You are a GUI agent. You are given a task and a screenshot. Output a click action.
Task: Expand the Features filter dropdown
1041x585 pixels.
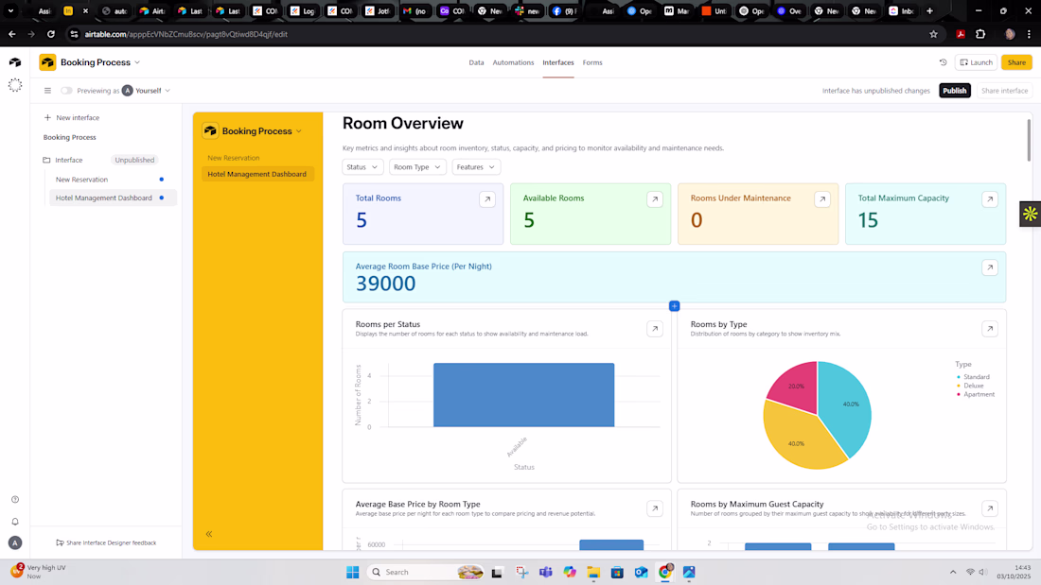(476, 167)
